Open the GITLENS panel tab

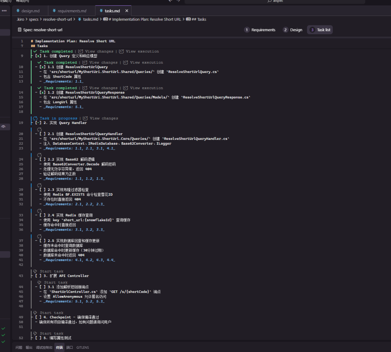coord(83,348)
